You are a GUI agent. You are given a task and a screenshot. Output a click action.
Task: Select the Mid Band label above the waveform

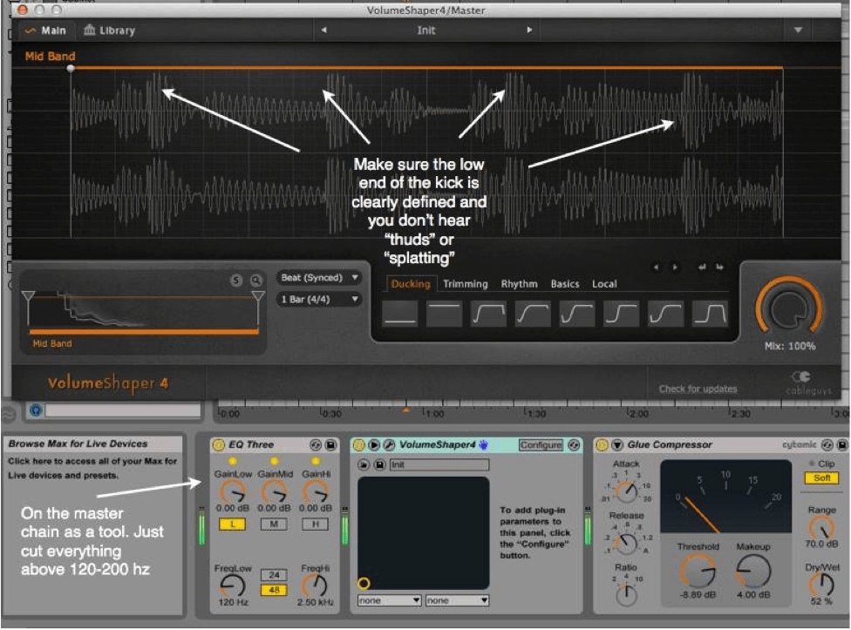point(50,56)
